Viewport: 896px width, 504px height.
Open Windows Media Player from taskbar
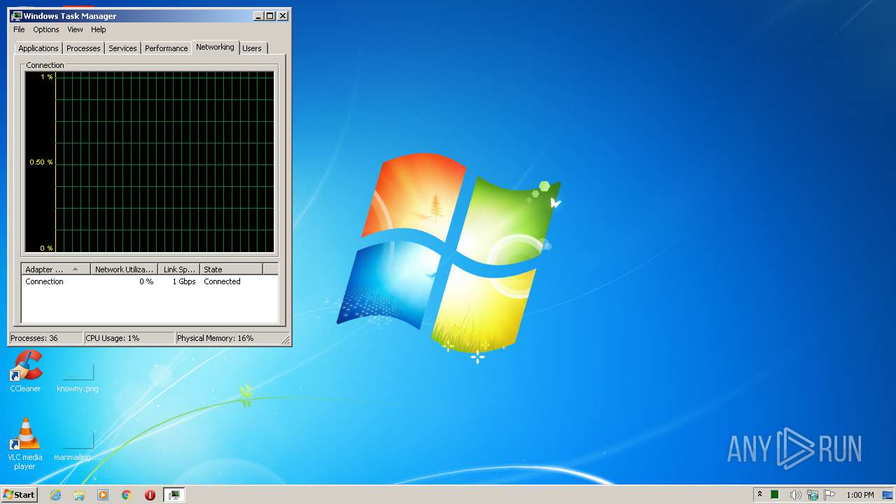[x=103, y=495]
